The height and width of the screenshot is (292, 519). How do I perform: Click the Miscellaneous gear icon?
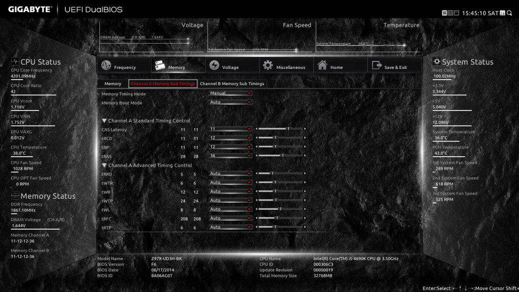click(x=268, y=66)
